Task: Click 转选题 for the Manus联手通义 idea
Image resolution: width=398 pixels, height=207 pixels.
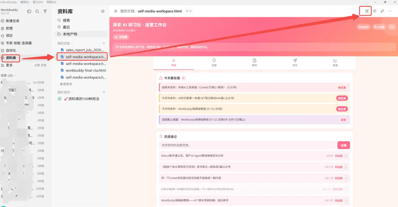Action: tap(339, 156)
